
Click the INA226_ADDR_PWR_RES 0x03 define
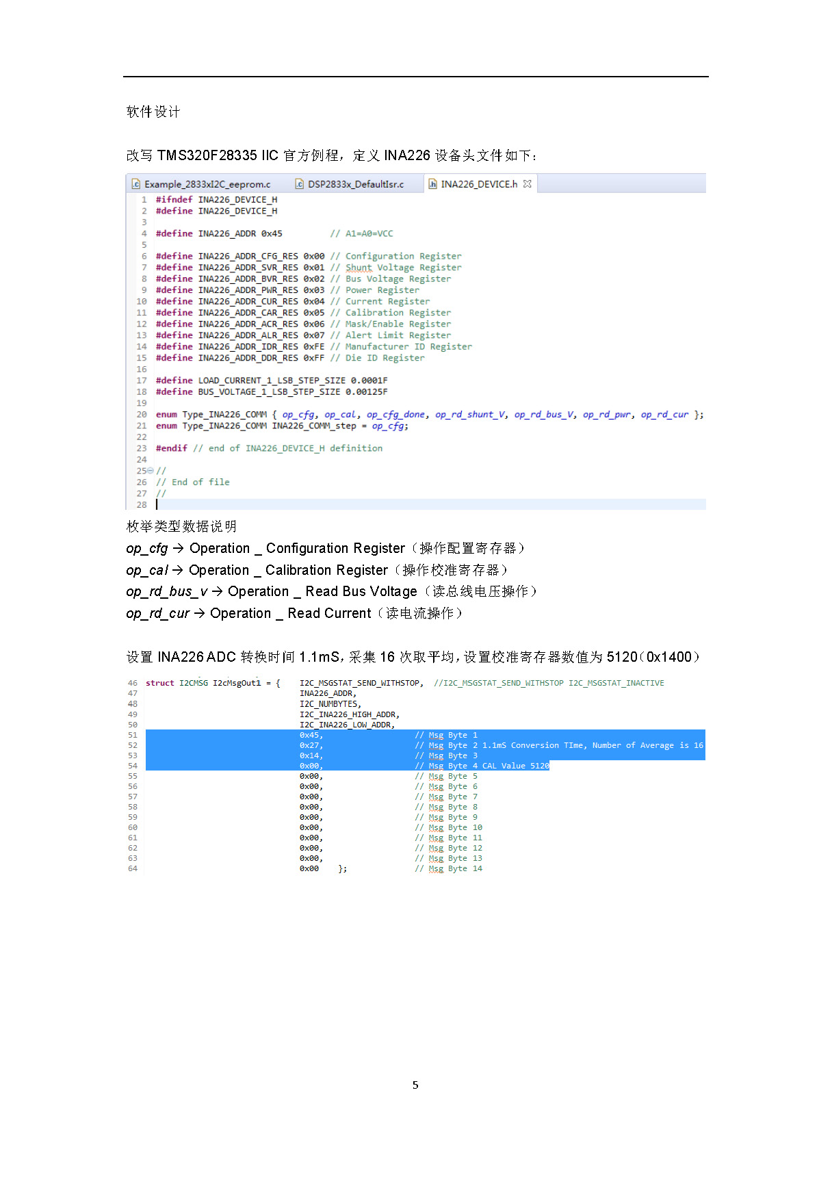pyautogui.click(x=287, y=290)
